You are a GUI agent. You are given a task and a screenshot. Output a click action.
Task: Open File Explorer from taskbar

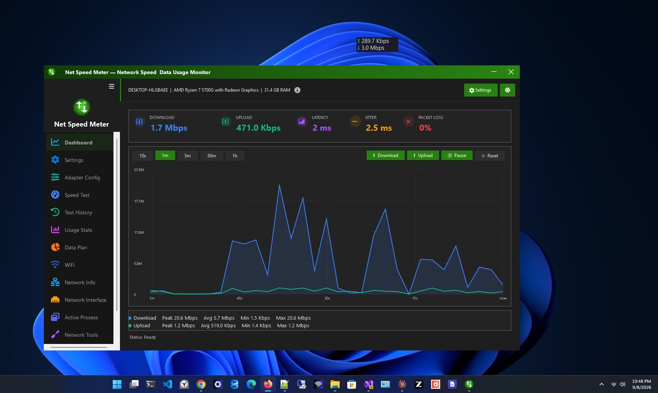pyautogui.click(x=335, y=384)
